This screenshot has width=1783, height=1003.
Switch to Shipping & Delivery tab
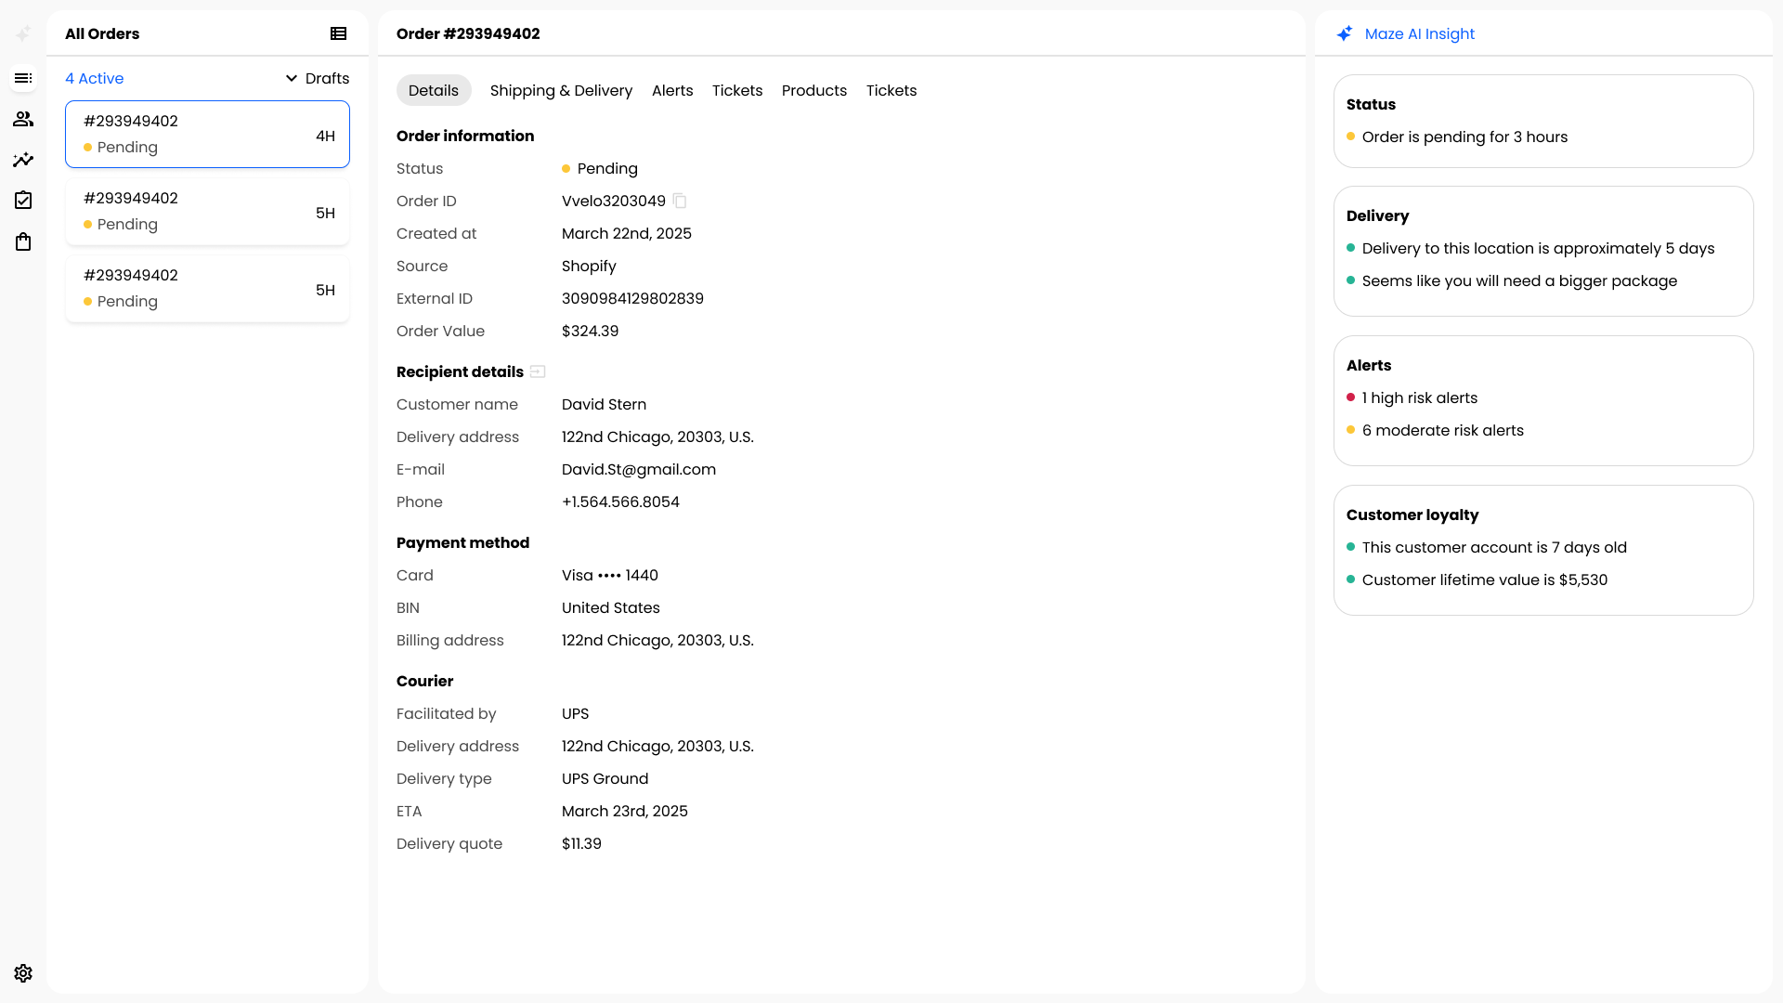click(561, 90)
